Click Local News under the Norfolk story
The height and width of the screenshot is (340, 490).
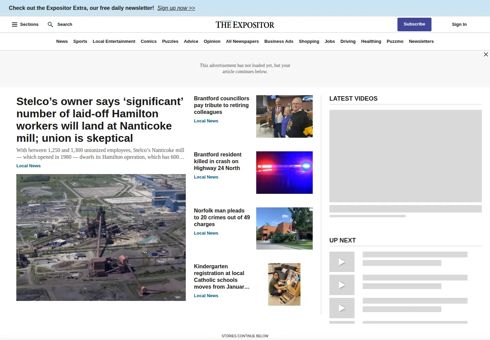click(x=206, y=233)
